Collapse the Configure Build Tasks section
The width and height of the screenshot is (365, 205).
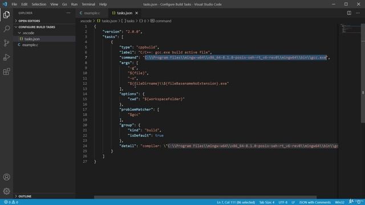point(44,27)
